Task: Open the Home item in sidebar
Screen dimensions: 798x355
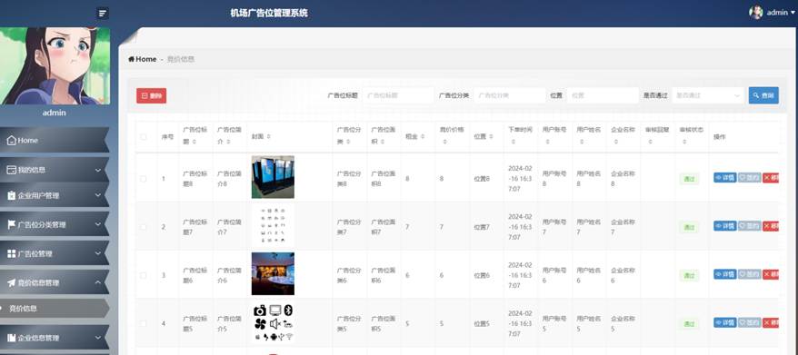Action: (55, 141)
